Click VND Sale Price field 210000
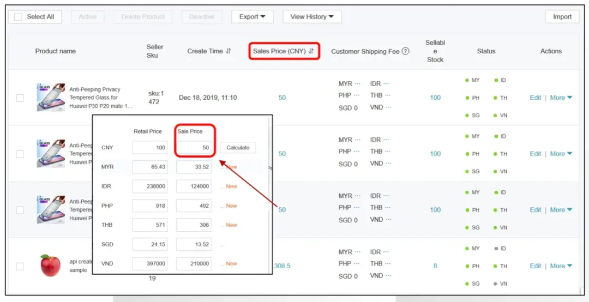This screenshot has height=302, width=589. click(x=194, y=264)
